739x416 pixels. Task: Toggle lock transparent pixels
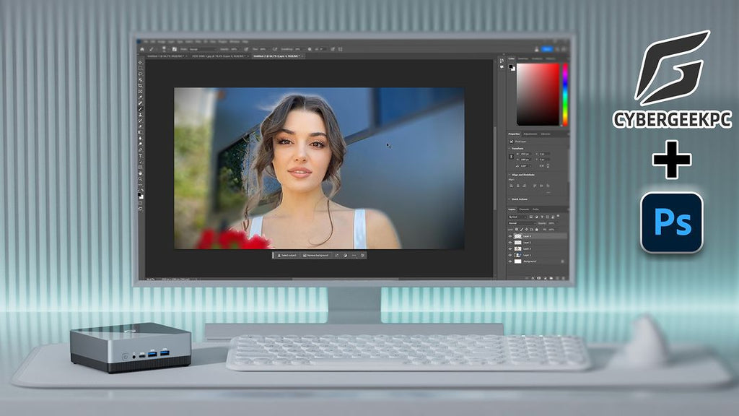517,229
